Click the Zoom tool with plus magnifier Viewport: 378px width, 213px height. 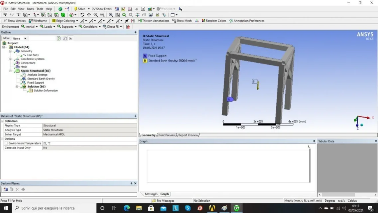(x=96, y=15)
